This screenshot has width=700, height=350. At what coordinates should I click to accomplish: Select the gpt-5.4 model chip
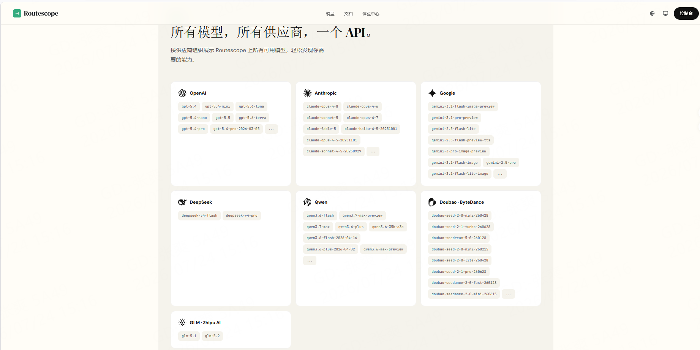click(189, 106)
